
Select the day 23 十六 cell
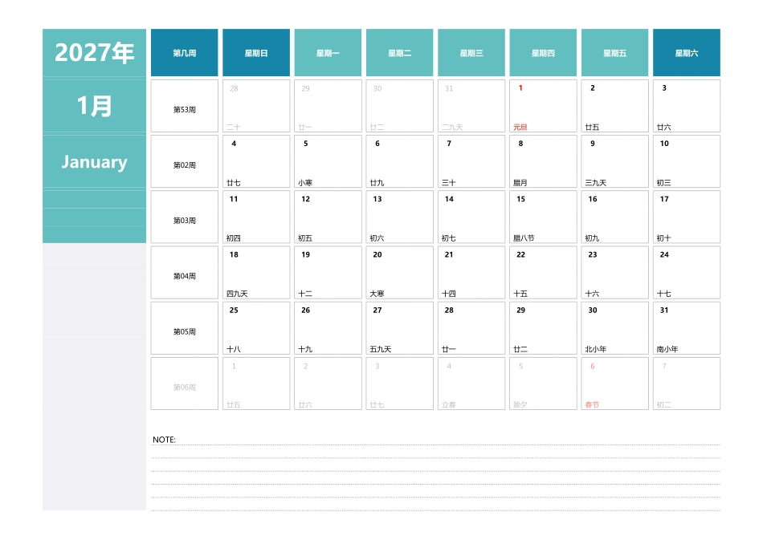coord(614,272)
